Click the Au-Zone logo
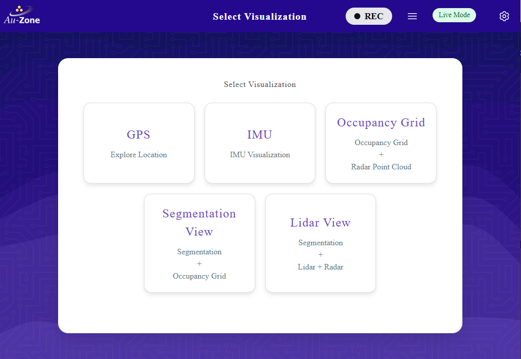The height and width of the screenshot is (359, 521). 22,15
